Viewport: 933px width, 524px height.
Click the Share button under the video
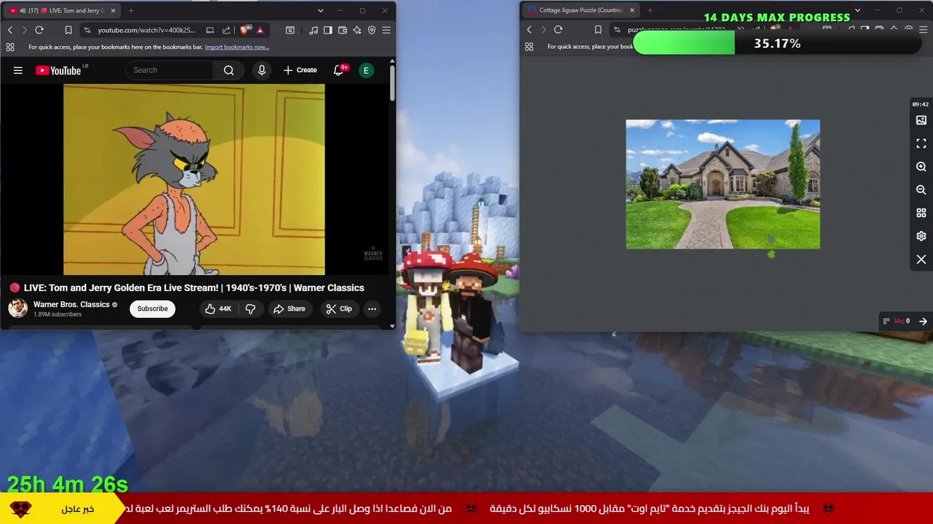[x=289, y=309]
